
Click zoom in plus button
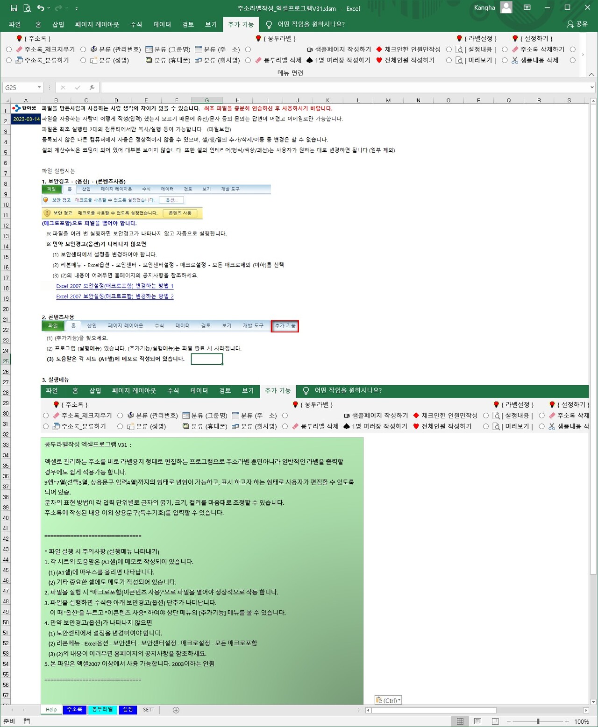(567, 721)
